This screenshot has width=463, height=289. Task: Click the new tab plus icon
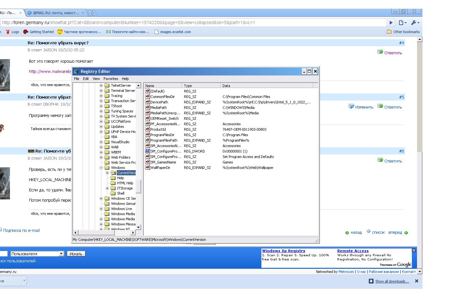(x=92, y=13)
